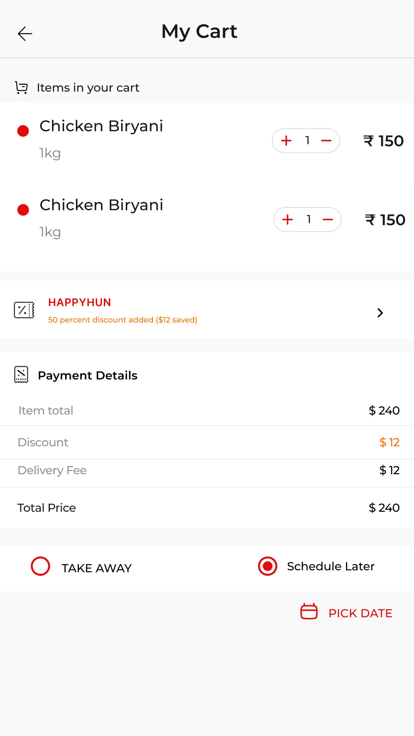This screenshot has width=414, height=736.
Task: Open coupon details with the chevron arrow
Action: [380, 313]
